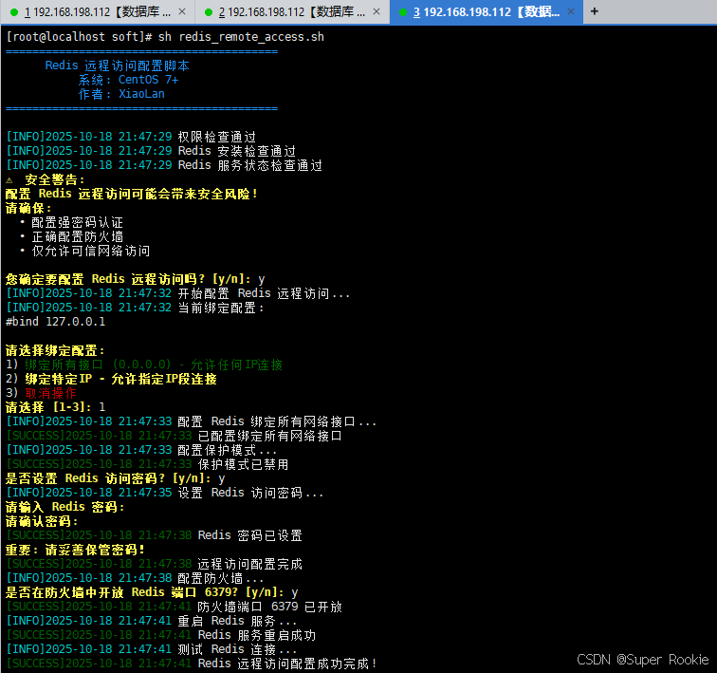Click the line '系统: CentOS 7+'
The width and height of the screenshot is (717, 673).
128,80
